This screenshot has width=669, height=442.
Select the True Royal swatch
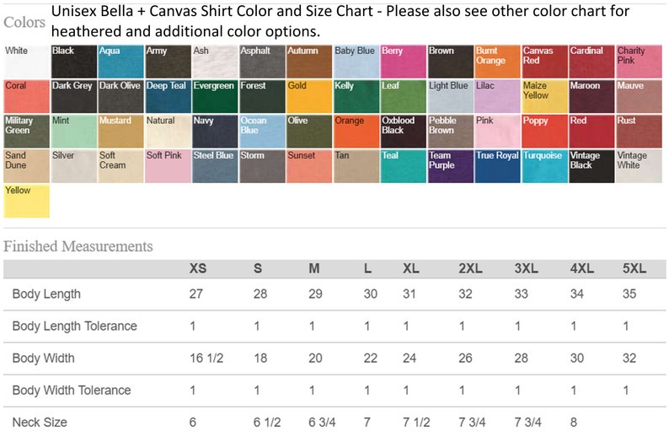point(497,166)
